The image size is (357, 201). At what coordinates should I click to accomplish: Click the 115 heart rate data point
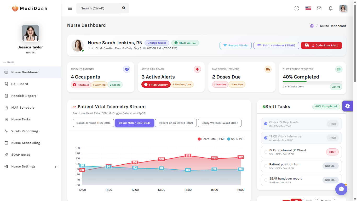[188, 155]
